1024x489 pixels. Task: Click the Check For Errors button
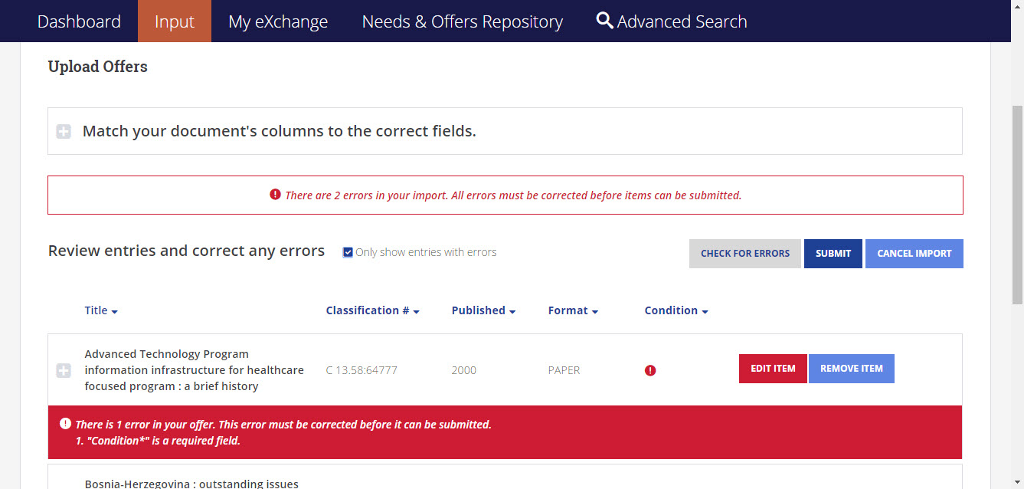click(745, 254)
